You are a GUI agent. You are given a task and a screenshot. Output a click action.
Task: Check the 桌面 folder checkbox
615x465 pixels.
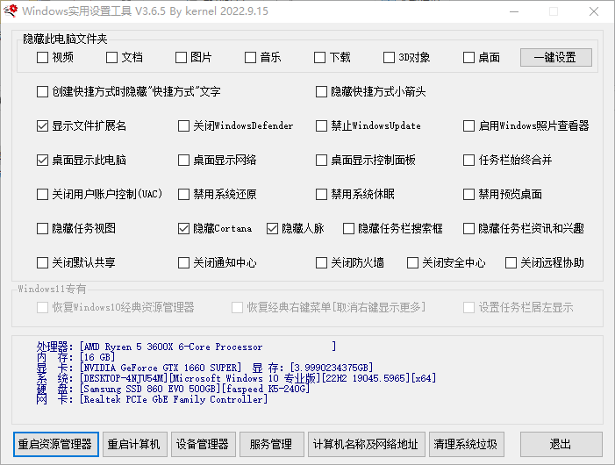pyautogui.click(x=468, y=58)
